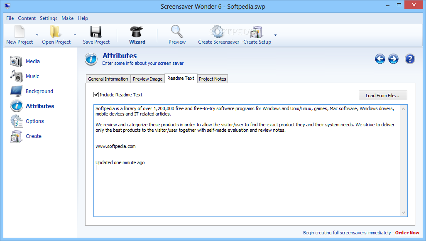Click the Preview magnifying glass icon
The height and width of the screenshot is (241, 426).
tap(176, 32)
